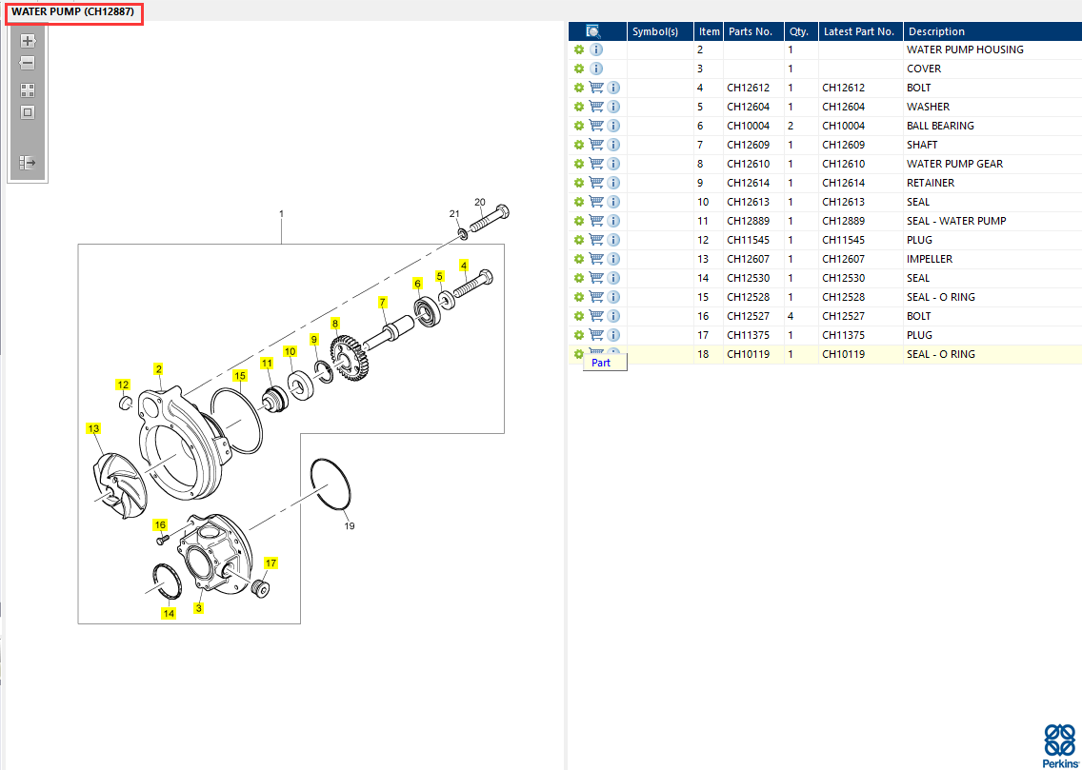Click callout 15 on the O ring
Image resolution: width=1082 pixels, height=770 pixels.
coord(239,376)
